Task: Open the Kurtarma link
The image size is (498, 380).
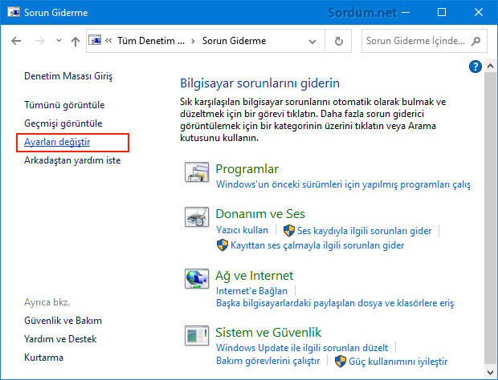Action: tap(44, 358)
